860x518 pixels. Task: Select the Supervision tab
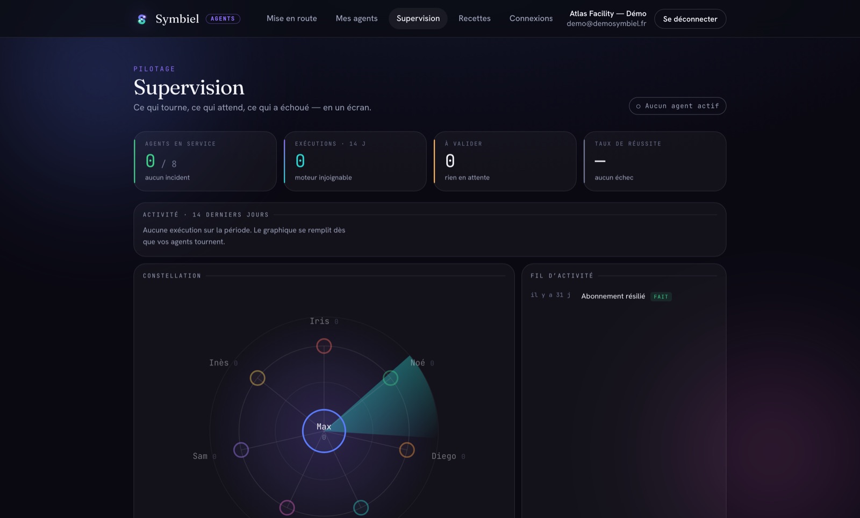coord(418,18)
